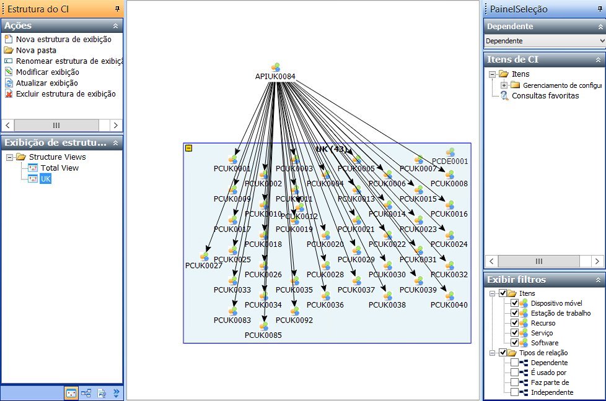Select the PCUK0008 node icon
This screenshot has width=606, height=401.
(449, 175)
